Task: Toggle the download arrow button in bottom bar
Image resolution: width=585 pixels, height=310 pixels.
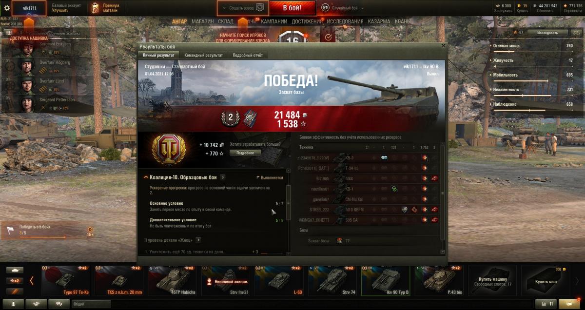Action: pos(13,304)
